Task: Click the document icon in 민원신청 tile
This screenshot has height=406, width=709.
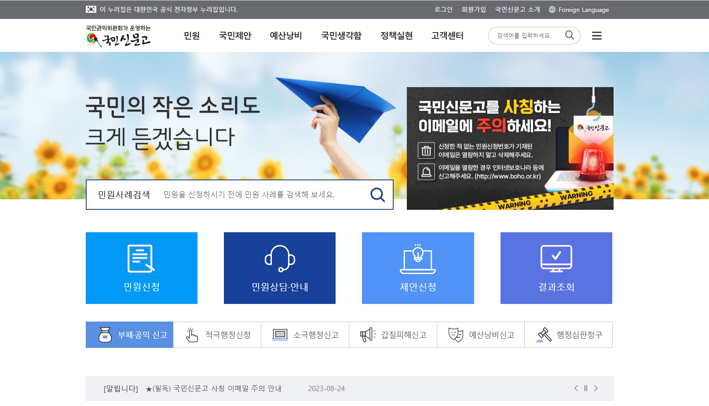Action: coord(141,259)
